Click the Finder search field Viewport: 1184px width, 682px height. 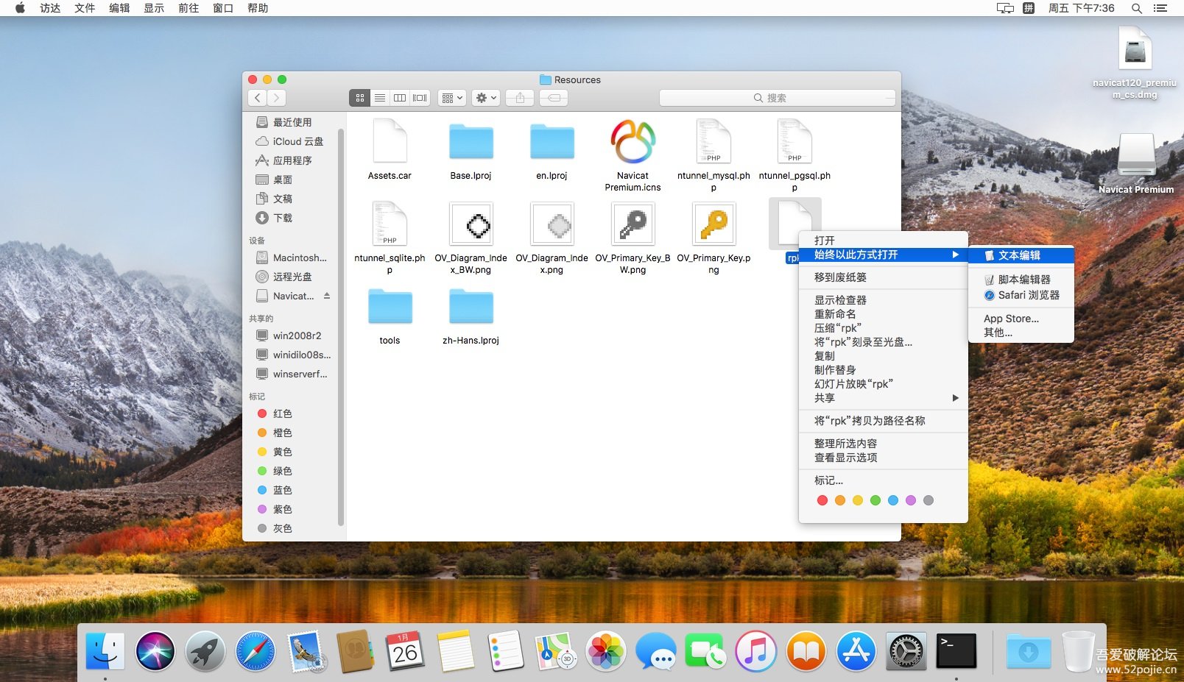778,98
